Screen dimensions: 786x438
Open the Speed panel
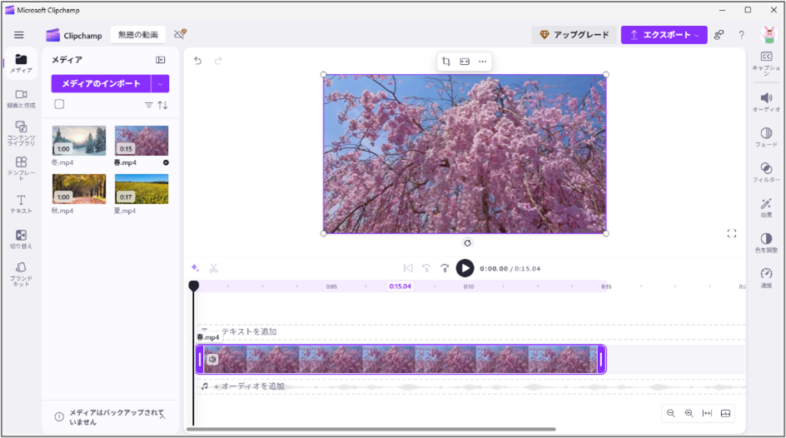(x=766, y=277)
